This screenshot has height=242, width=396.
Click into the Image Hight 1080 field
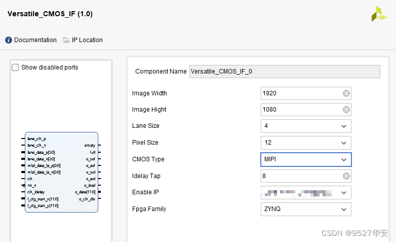coord(299,110)
